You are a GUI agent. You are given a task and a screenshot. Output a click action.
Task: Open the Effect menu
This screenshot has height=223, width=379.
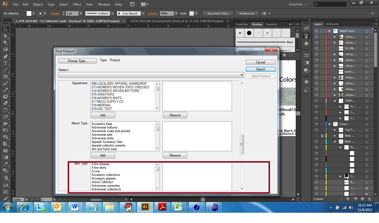[77, 4]
